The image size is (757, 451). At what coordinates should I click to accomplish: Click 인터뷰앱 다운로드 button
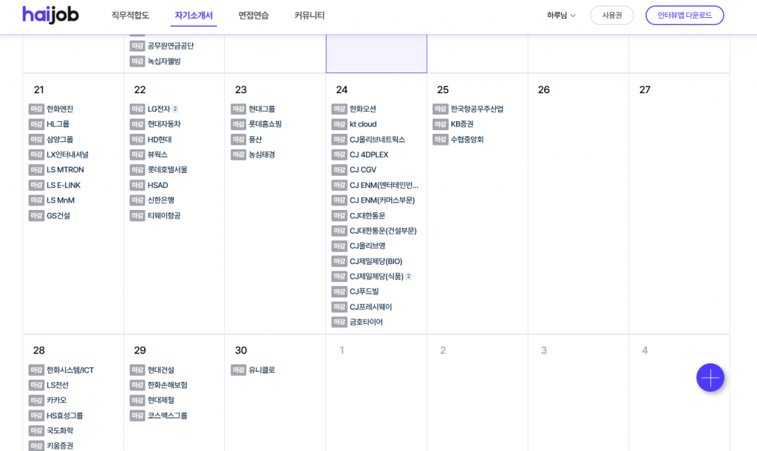click(x=685, y=16)
